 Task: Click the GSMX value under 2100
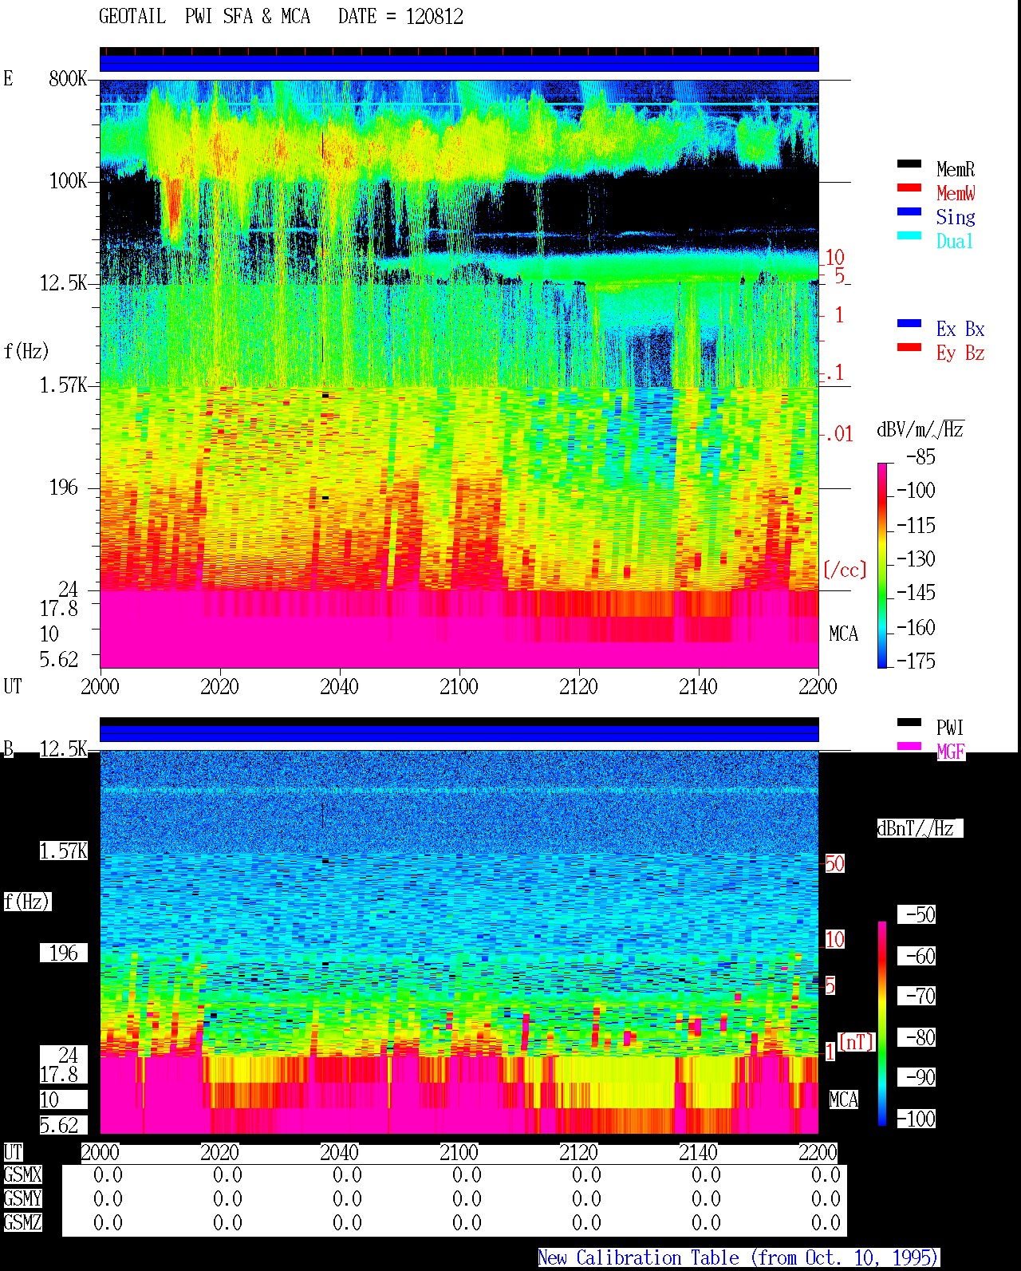point(467,1174)
